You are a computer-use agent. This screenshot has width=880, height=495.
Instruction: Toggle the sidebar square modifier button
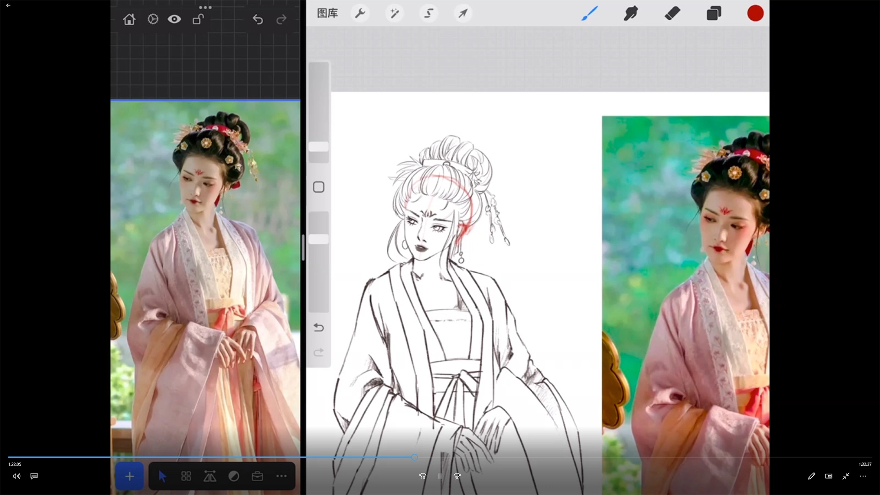[x=319, y=187]
